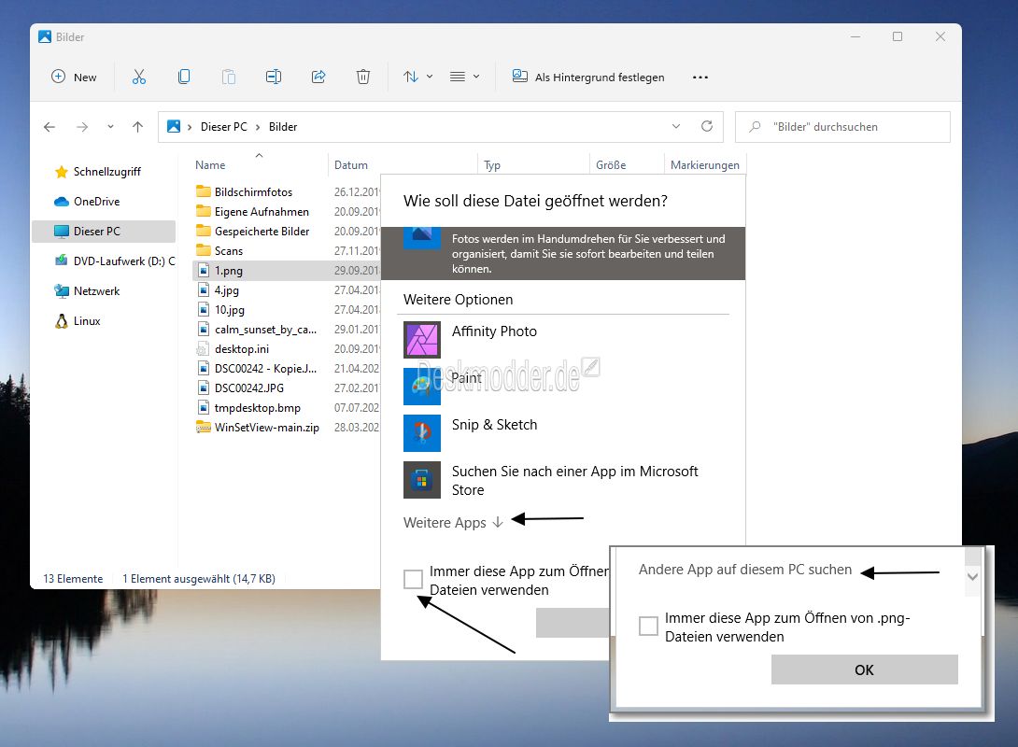Select the Bildschirmfotos folder
The image size is (1018, 747).
tap(244, 192)
